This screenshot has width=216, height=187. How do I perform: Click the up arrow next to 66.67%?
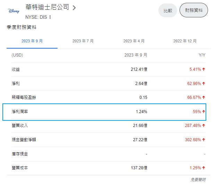point(204,97)
